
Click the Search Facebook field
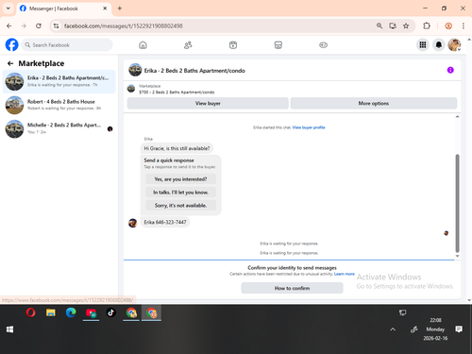point(67,45)
